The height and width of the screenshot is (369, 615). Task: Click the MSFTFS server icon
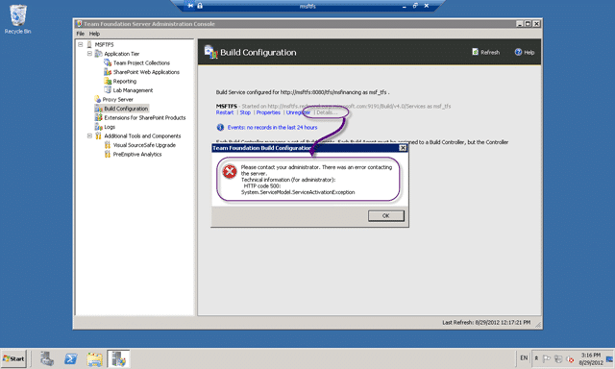(x=89, y=45)
